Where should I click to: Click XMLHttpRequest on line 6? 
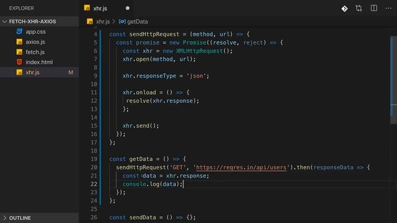[199, 51]
